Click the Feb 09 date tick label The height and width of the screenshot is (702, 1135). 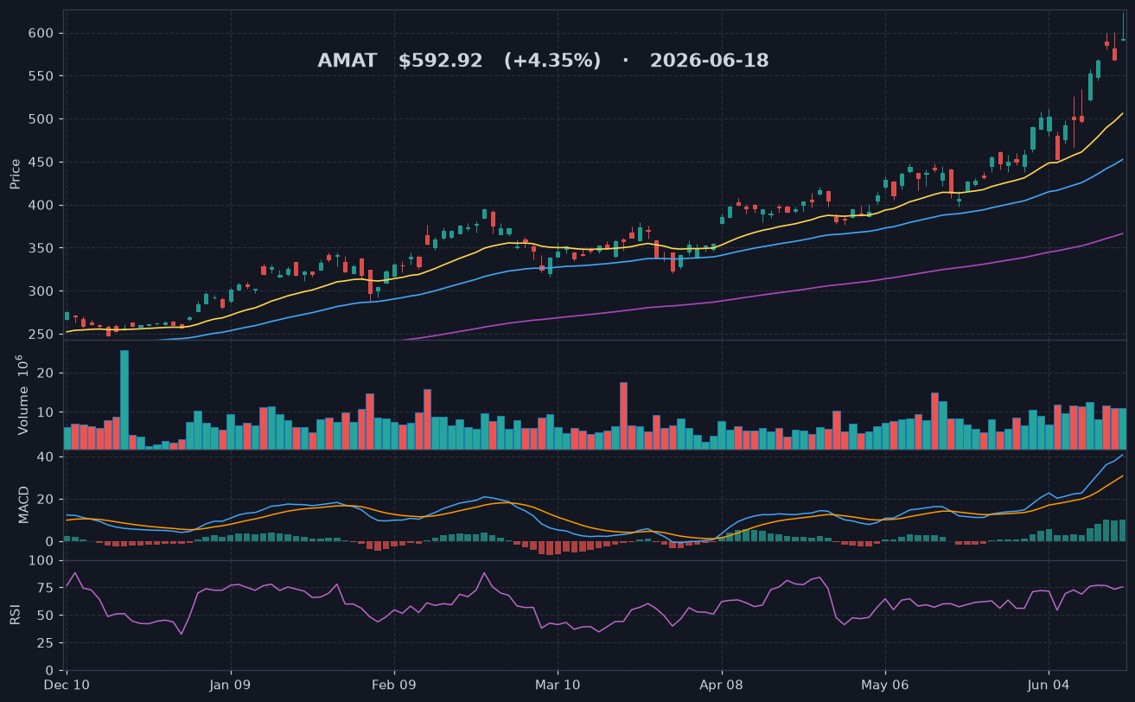point(394,683)
